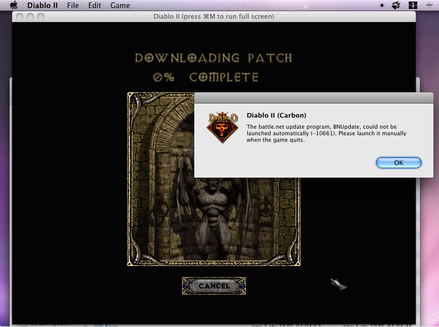The width and height of the screenshot is (439, 327).
Task: Open the Apple menu
Action: pos(14,6)
